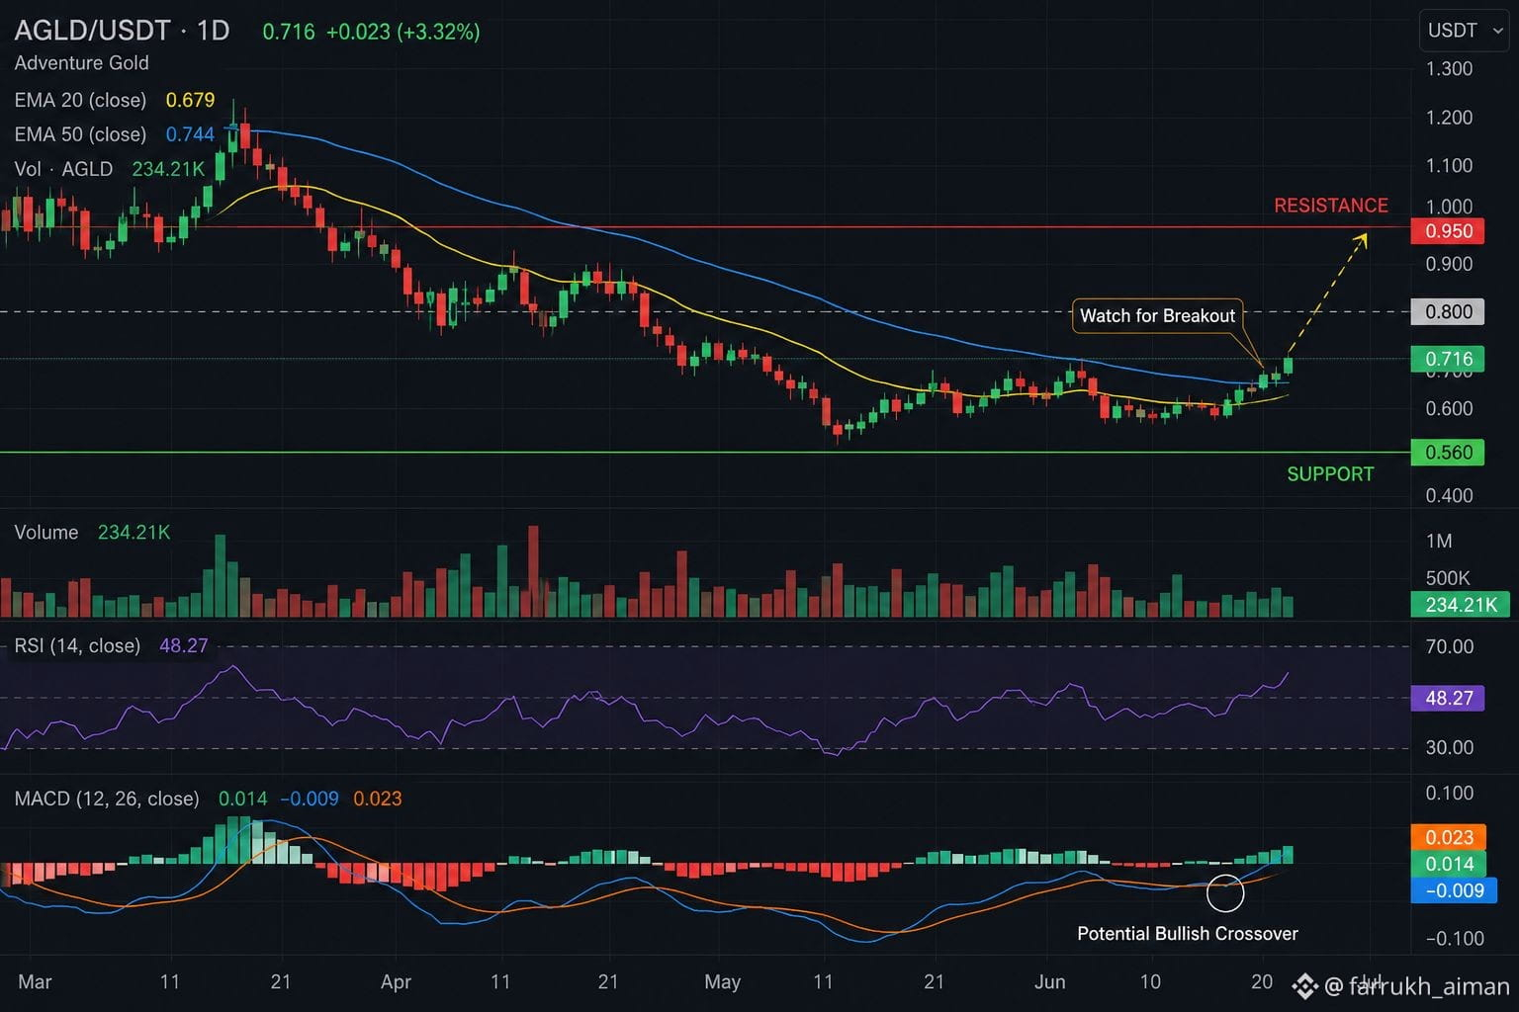1519x1012 pixels.
Task: Select the 1D timeframe label in title
Action: tap(213, 31)
